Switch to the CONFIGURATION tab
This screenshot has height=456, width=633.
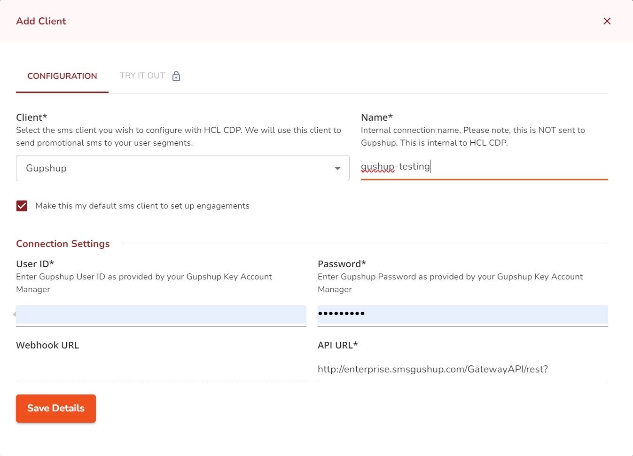(62, 76)
